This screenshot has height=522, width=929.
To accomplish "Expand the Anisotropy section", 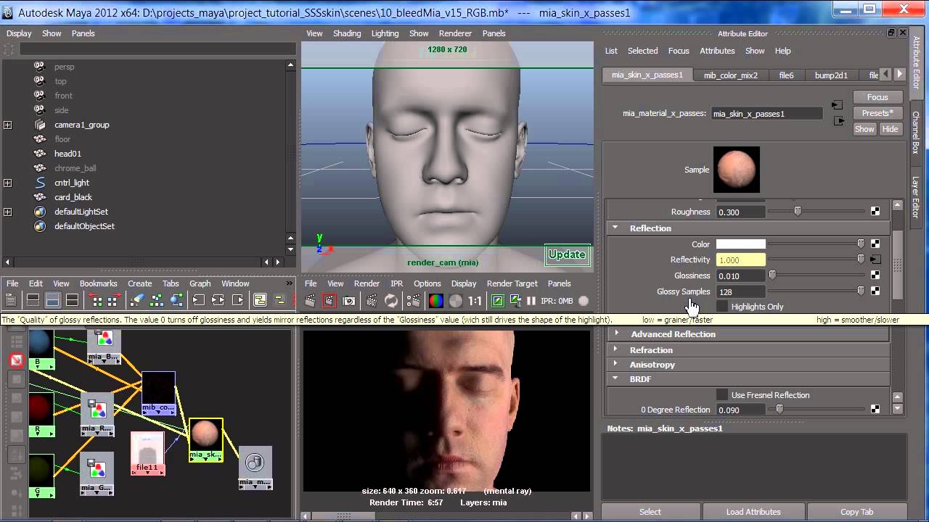I will (616, 364).
